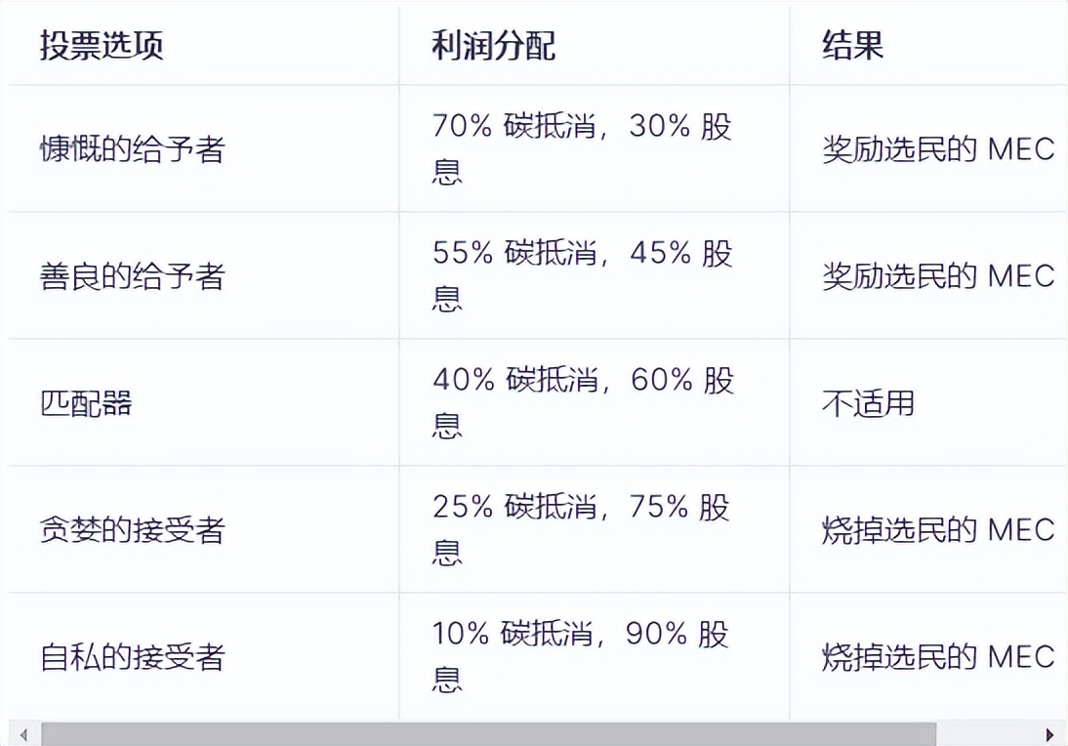Click the 利润分配 column header
1068x746 pixels.
click(493, 46)
